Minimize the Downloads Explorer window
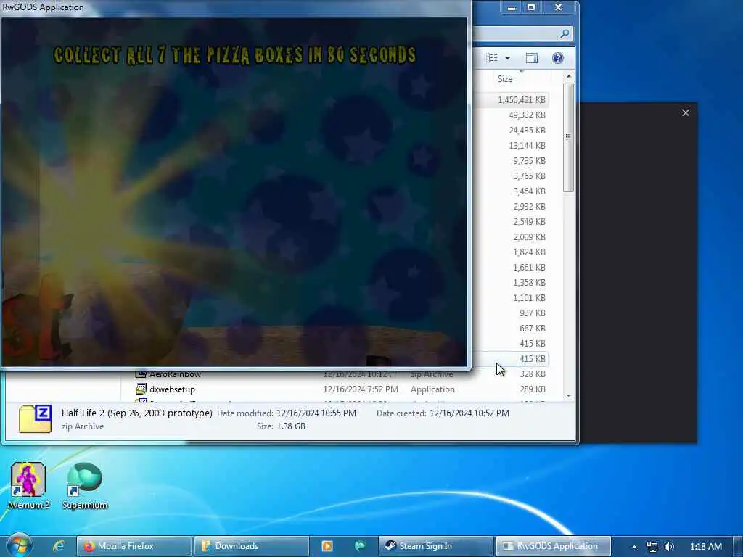Image resolution: width=743 pixels, height=557 pixels. pyautogui.click(x=512, y=7)
